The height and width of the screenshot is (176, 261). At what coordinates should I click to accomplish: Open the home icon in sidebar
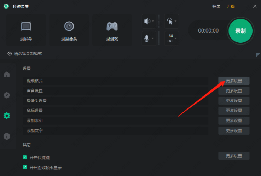coord(7,74)
